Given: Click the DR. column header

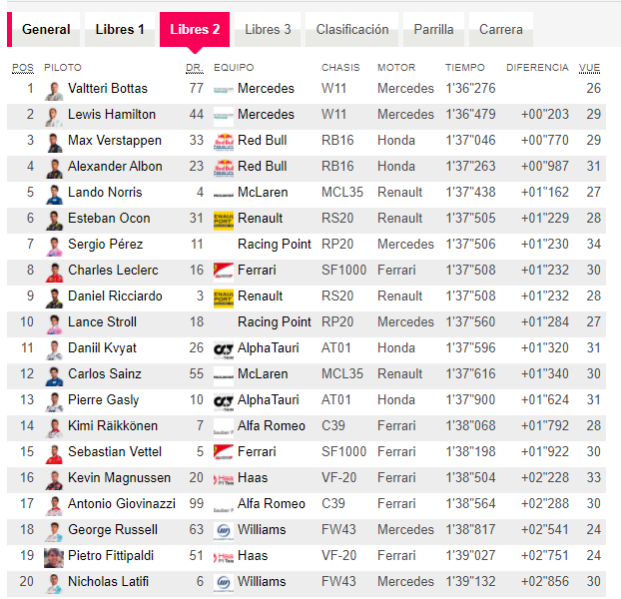Looking at the screenshot, I should click(195, 68).
